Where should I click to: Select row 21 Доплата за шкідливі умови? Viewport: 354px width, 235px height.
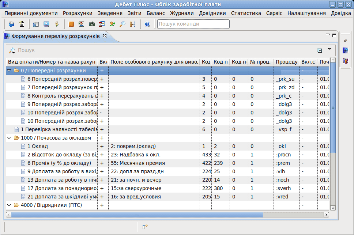click(x=167, y=197)
